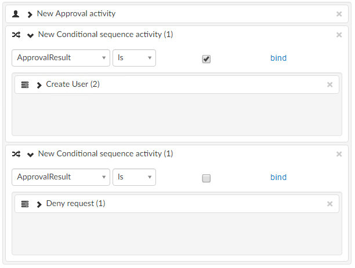
Task: Open the second 'Is' operator dropdown
Action: coord(134,177)
